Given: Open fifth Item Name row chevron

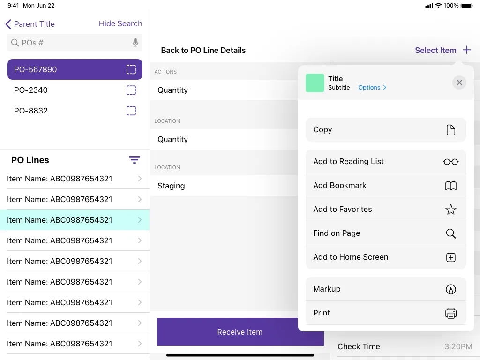Looking at the screenshot, I should pos(140,261).
